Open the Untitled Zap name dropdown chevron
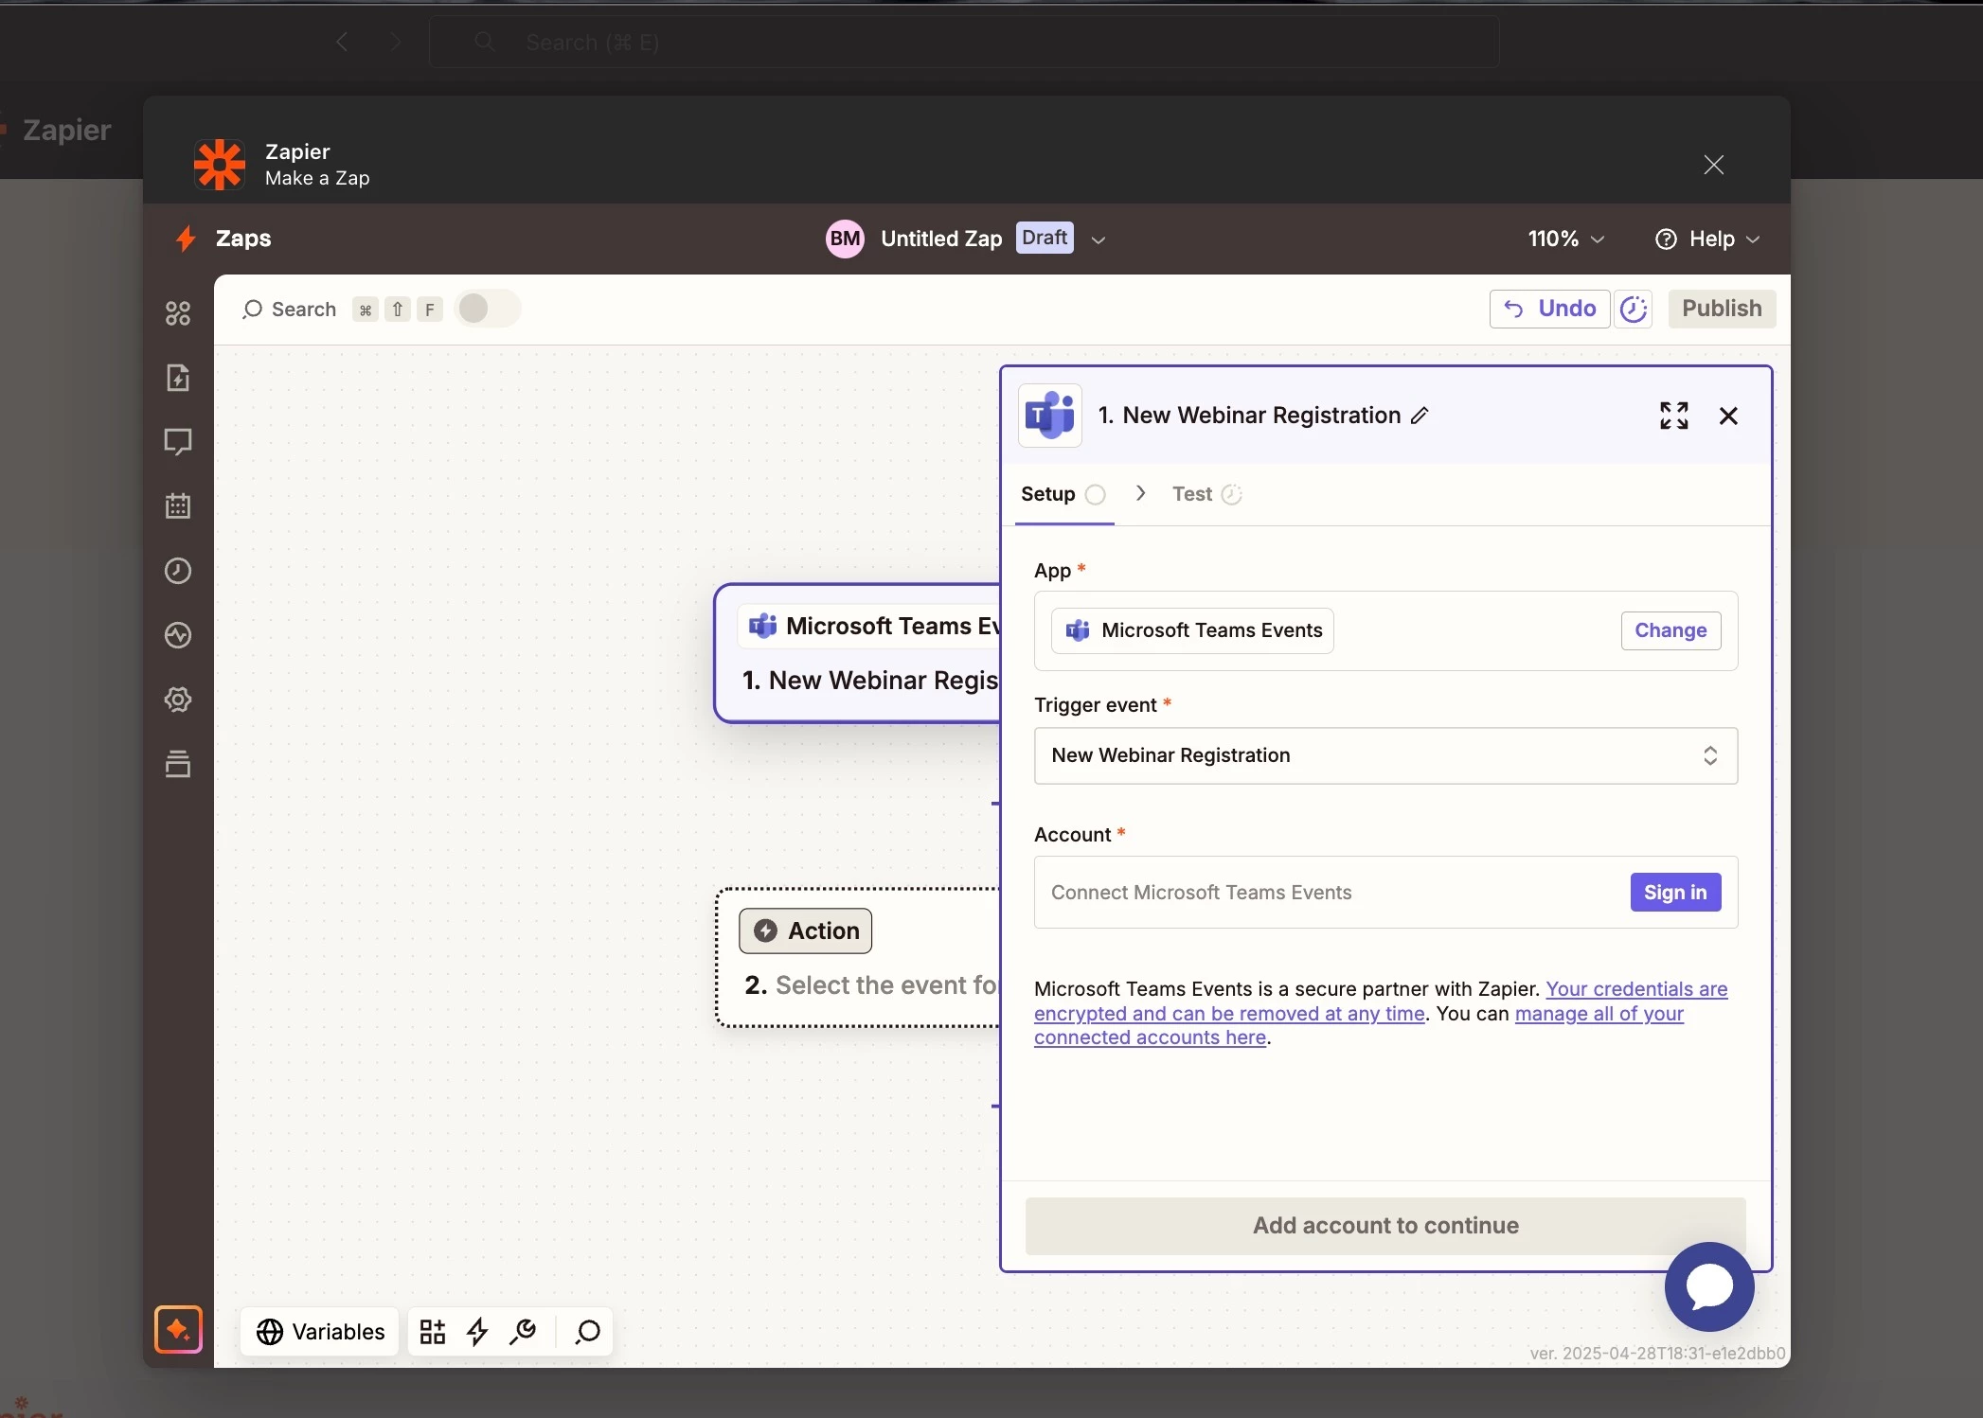1983x1418 pixels. pos(1098,239)
